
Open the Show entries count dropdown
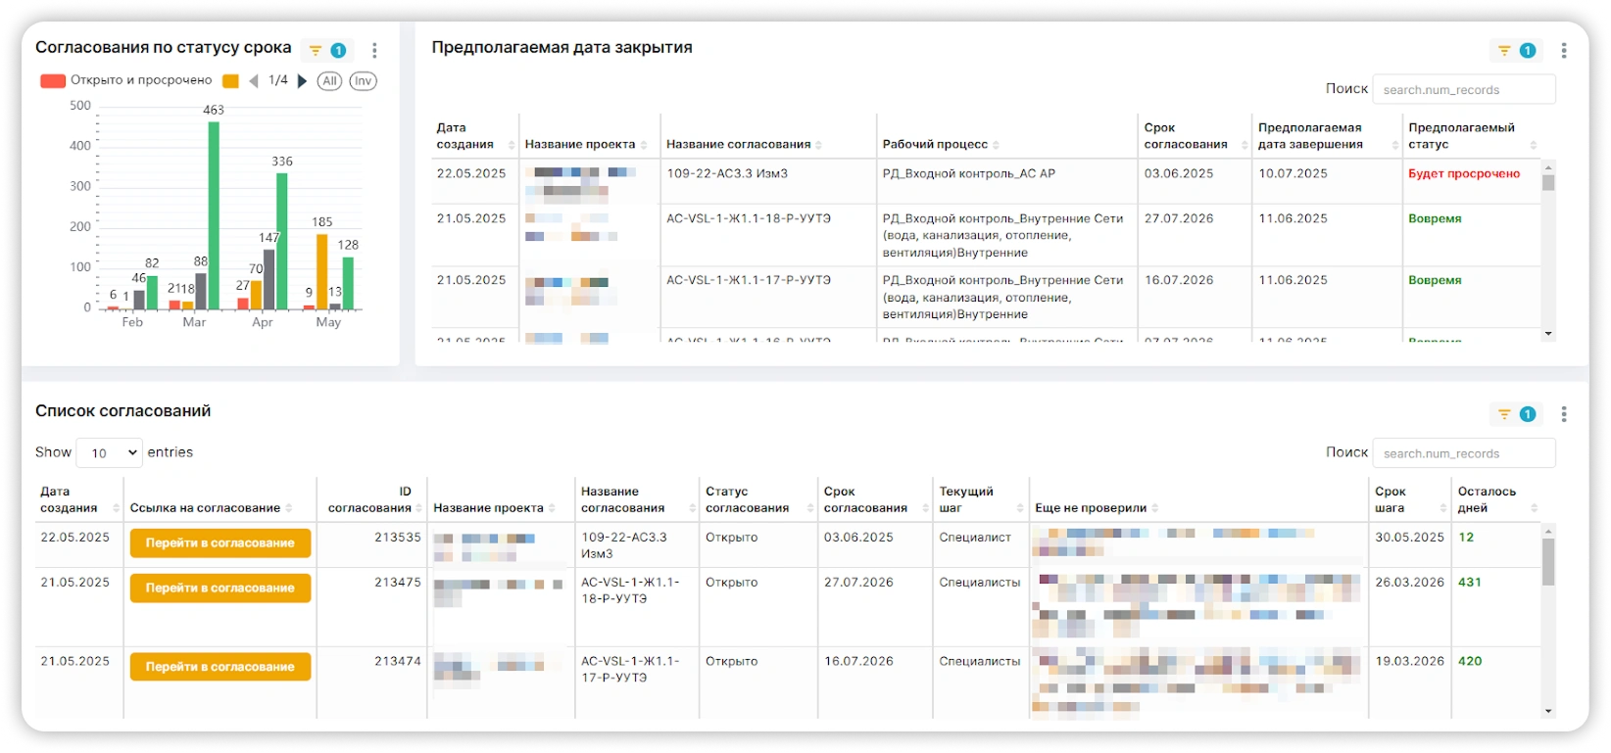pos(110,453)
